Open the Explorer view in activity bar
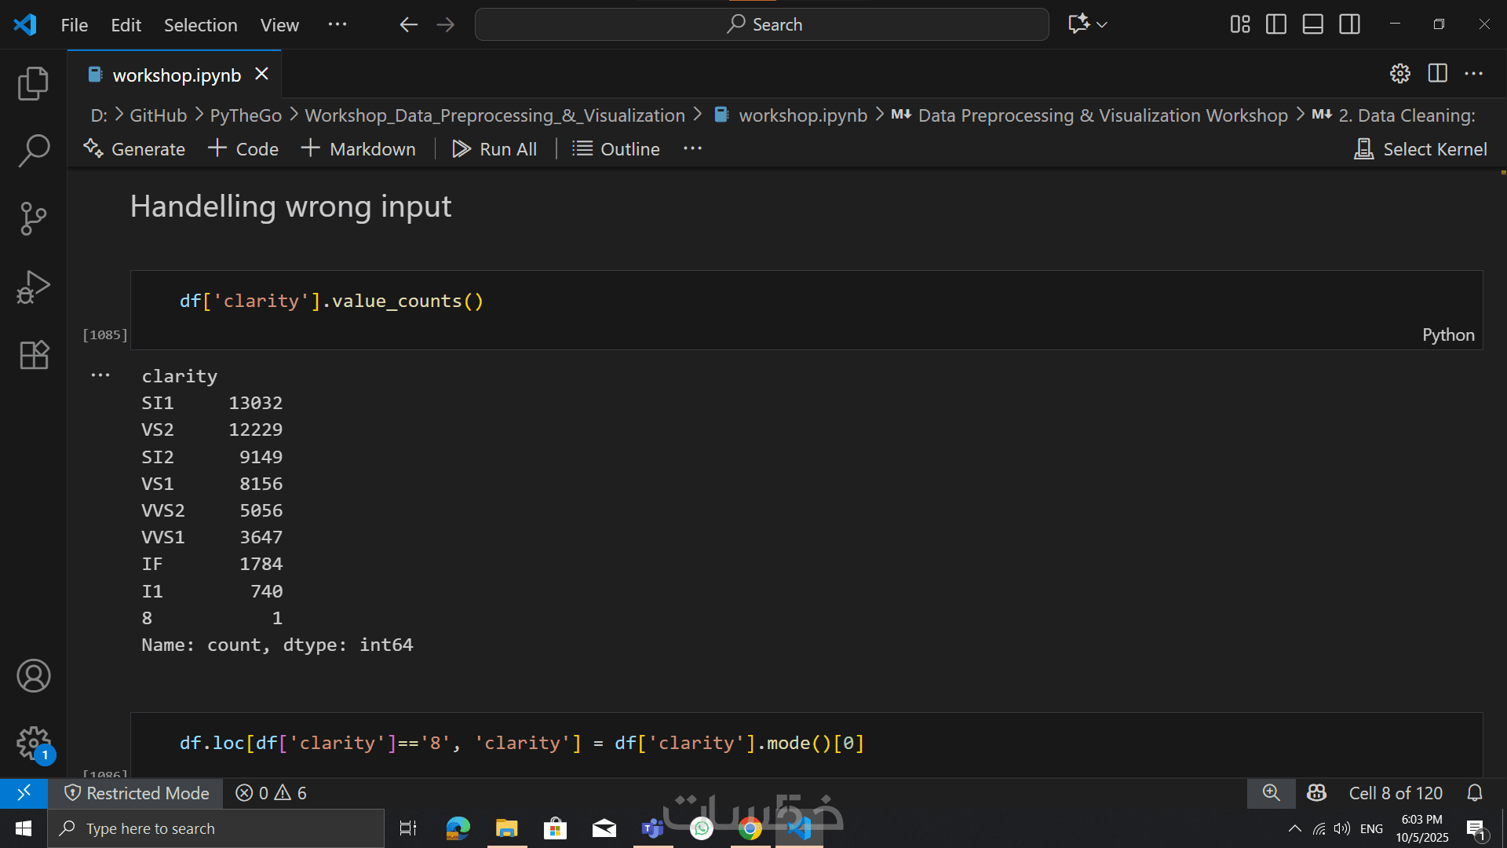 33,83
